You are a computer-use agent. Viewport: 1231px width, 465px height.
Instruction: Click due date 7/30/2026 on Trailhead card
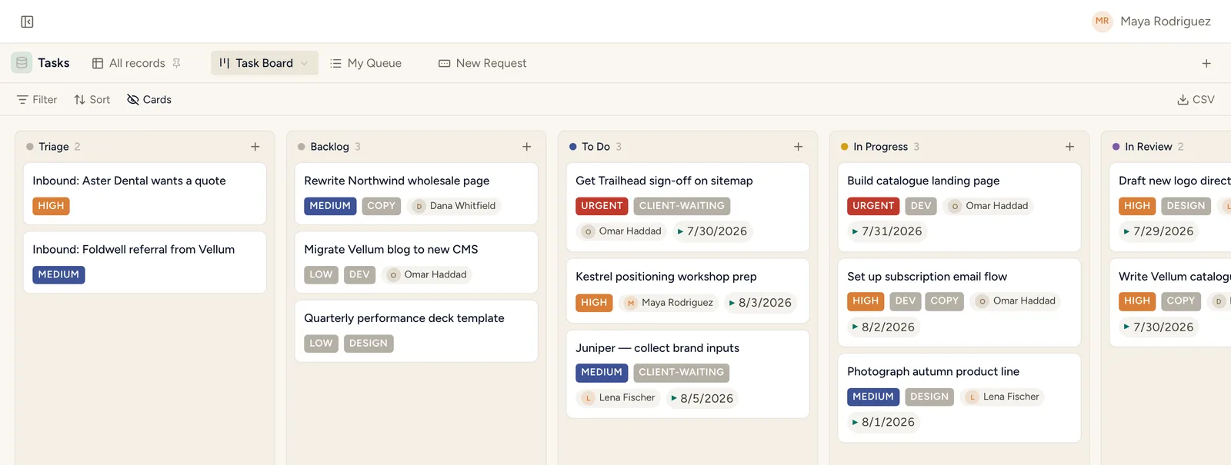pos(712,231)
